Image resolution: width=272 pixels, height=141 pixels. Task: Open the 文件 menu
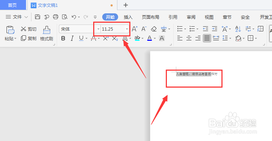coord(17,17)
